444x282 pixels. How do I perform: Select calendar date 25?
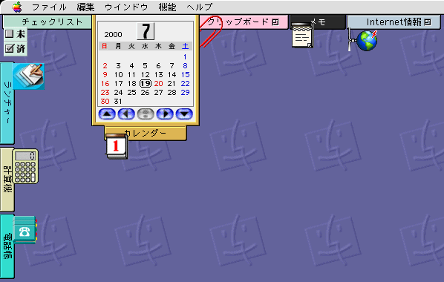pyautogui.click(x=131, y=92)
